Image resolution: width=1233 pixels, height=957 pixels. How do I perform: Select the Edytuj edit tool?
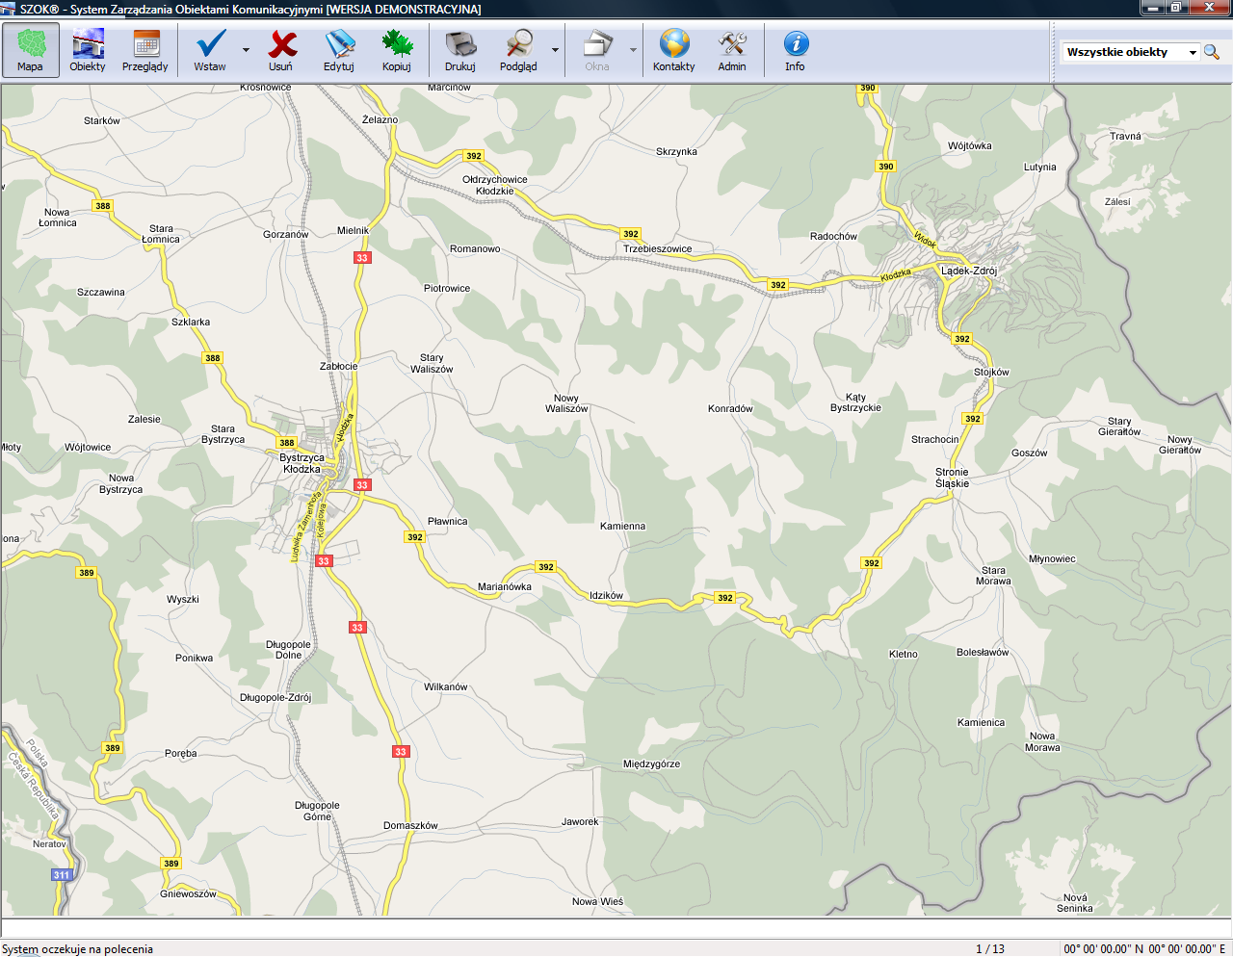(339, 50)
